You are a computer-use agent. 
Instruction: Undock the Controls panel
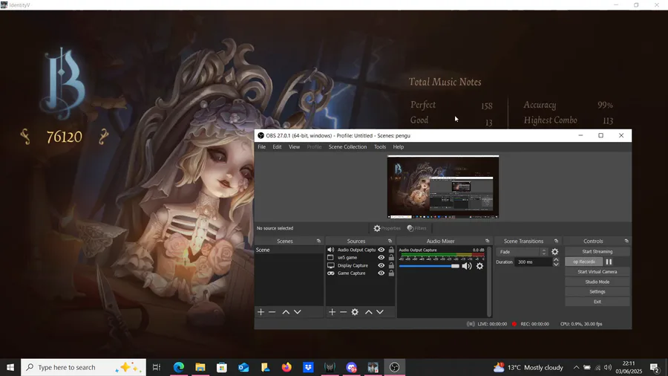click(626, 241)
